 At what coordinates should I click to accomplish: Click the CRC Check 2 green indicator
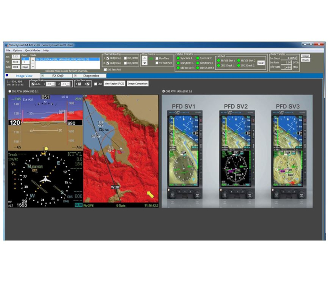(239, 65)
